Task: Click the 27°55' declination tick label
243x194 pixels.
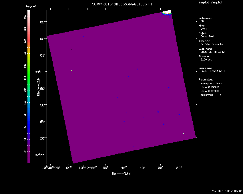Action: click(x=41, y=155)
